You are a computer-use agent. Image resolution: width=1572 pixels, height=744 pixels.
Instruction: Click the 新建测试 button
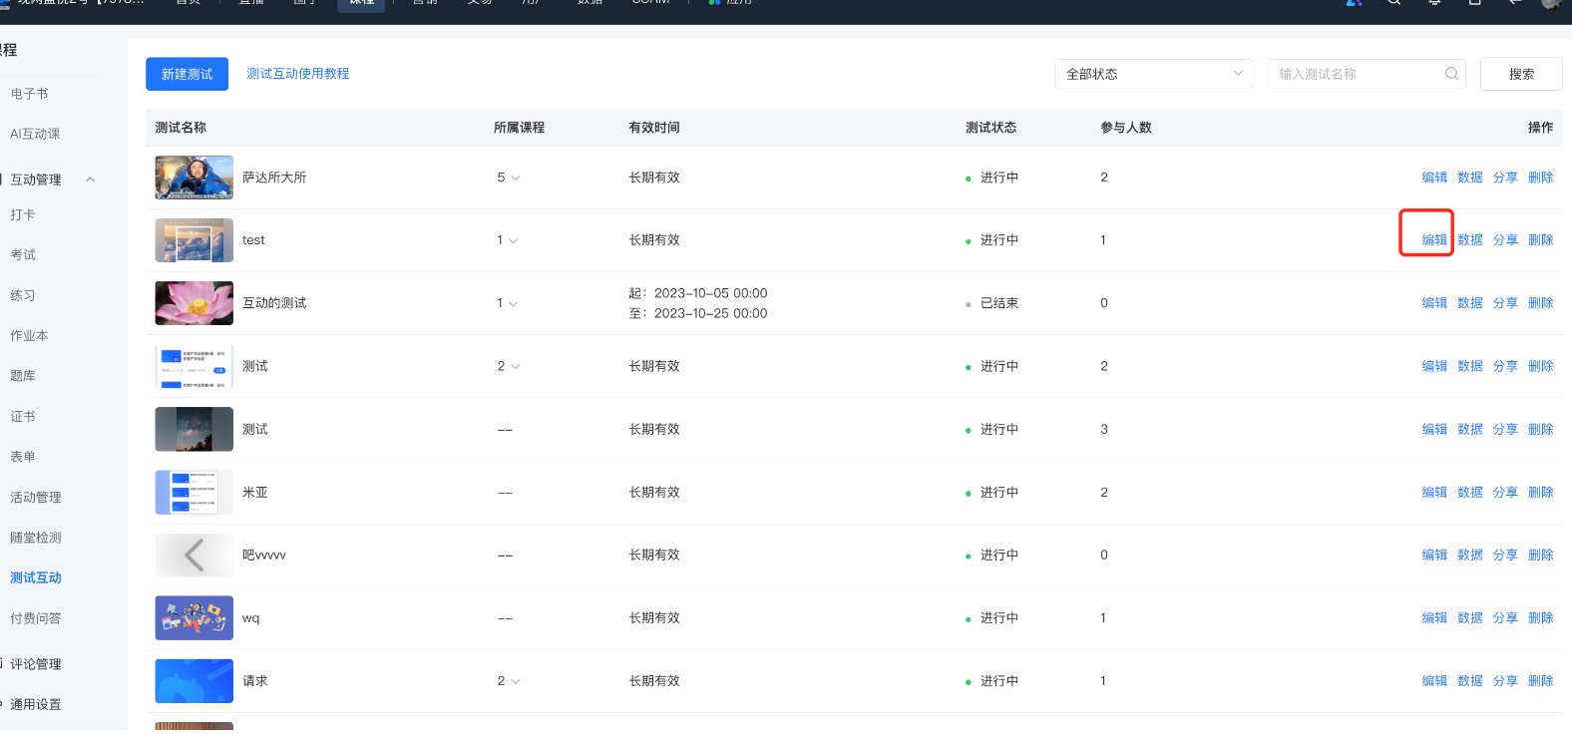[x=187, y=74]
